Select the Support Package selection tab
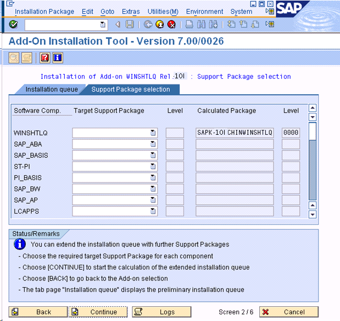 [x=131, y=89]
